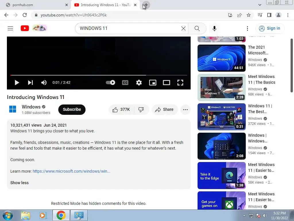Reload the YouTube page

click(x=25, y=15)
